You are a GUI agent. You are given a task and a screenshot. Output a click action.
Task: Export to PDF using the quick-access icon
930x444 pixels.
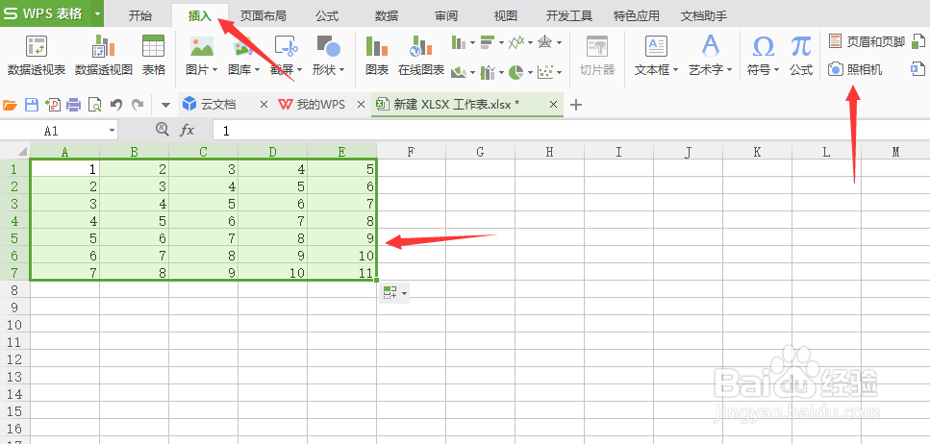click(53, 106)
